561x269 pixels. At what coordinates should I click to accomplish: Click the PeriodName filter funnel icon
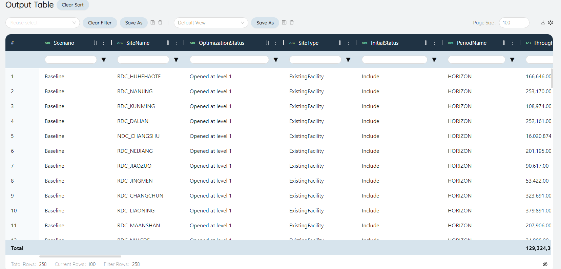pyautogui.click(x=512, y=60)
